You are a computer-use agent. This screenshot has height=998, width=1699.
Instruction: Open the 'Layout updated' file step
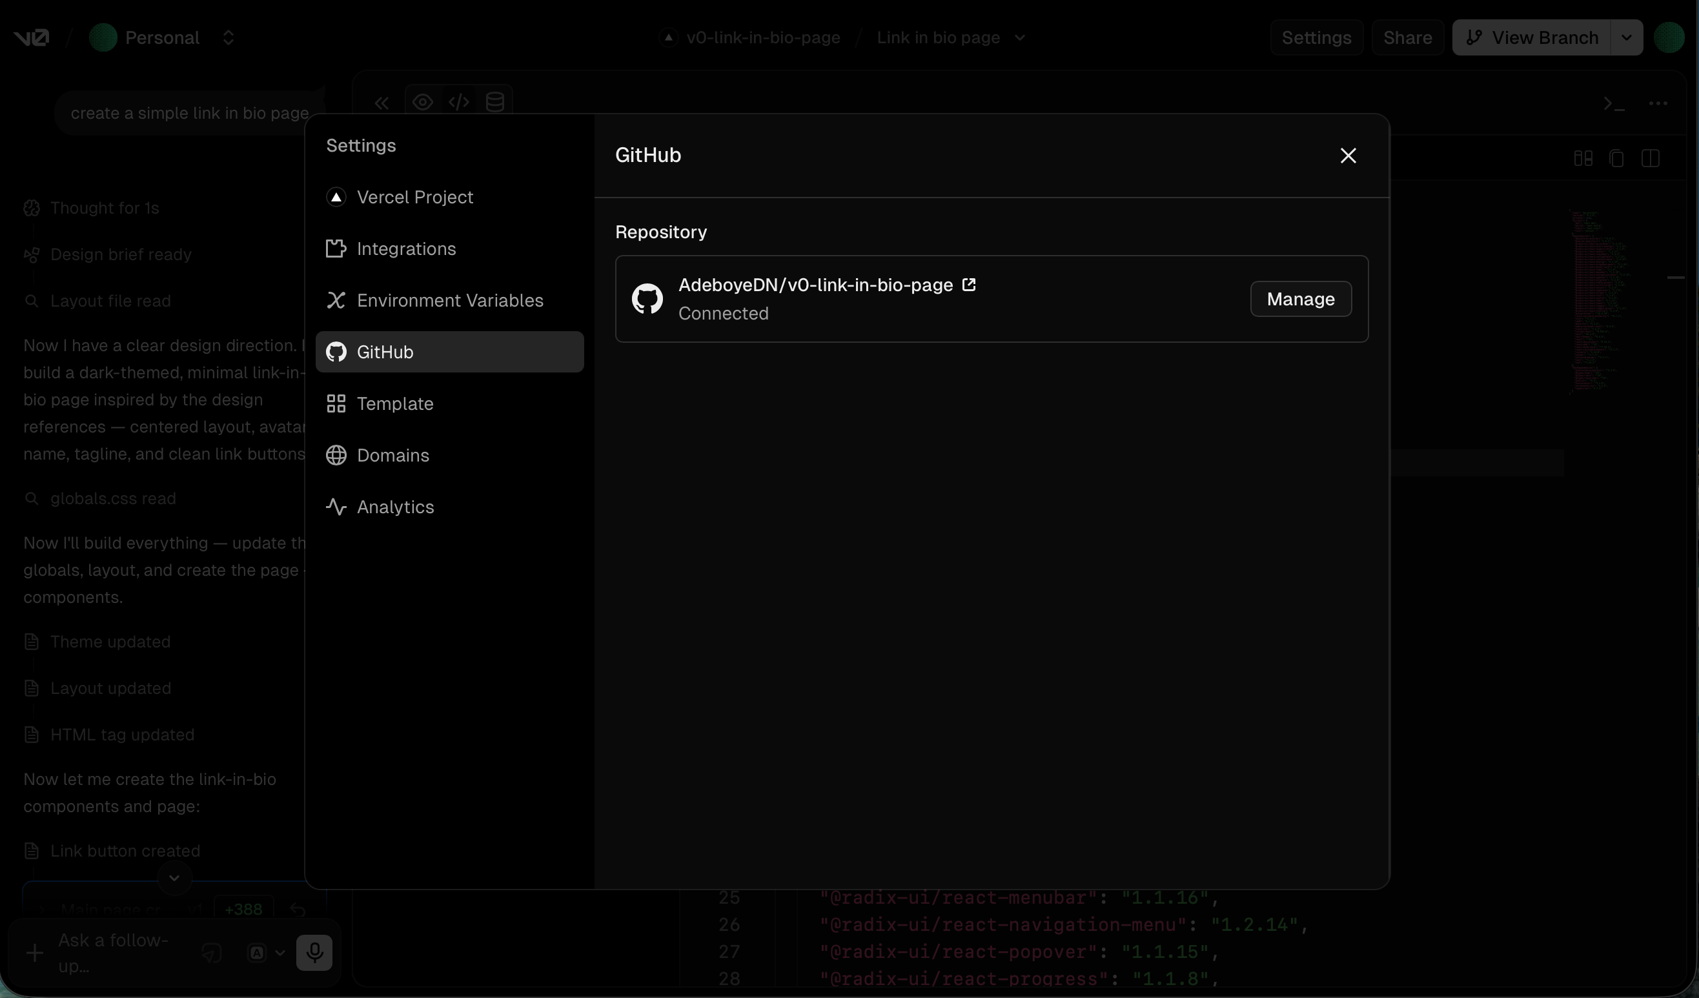tap(97, 687)
